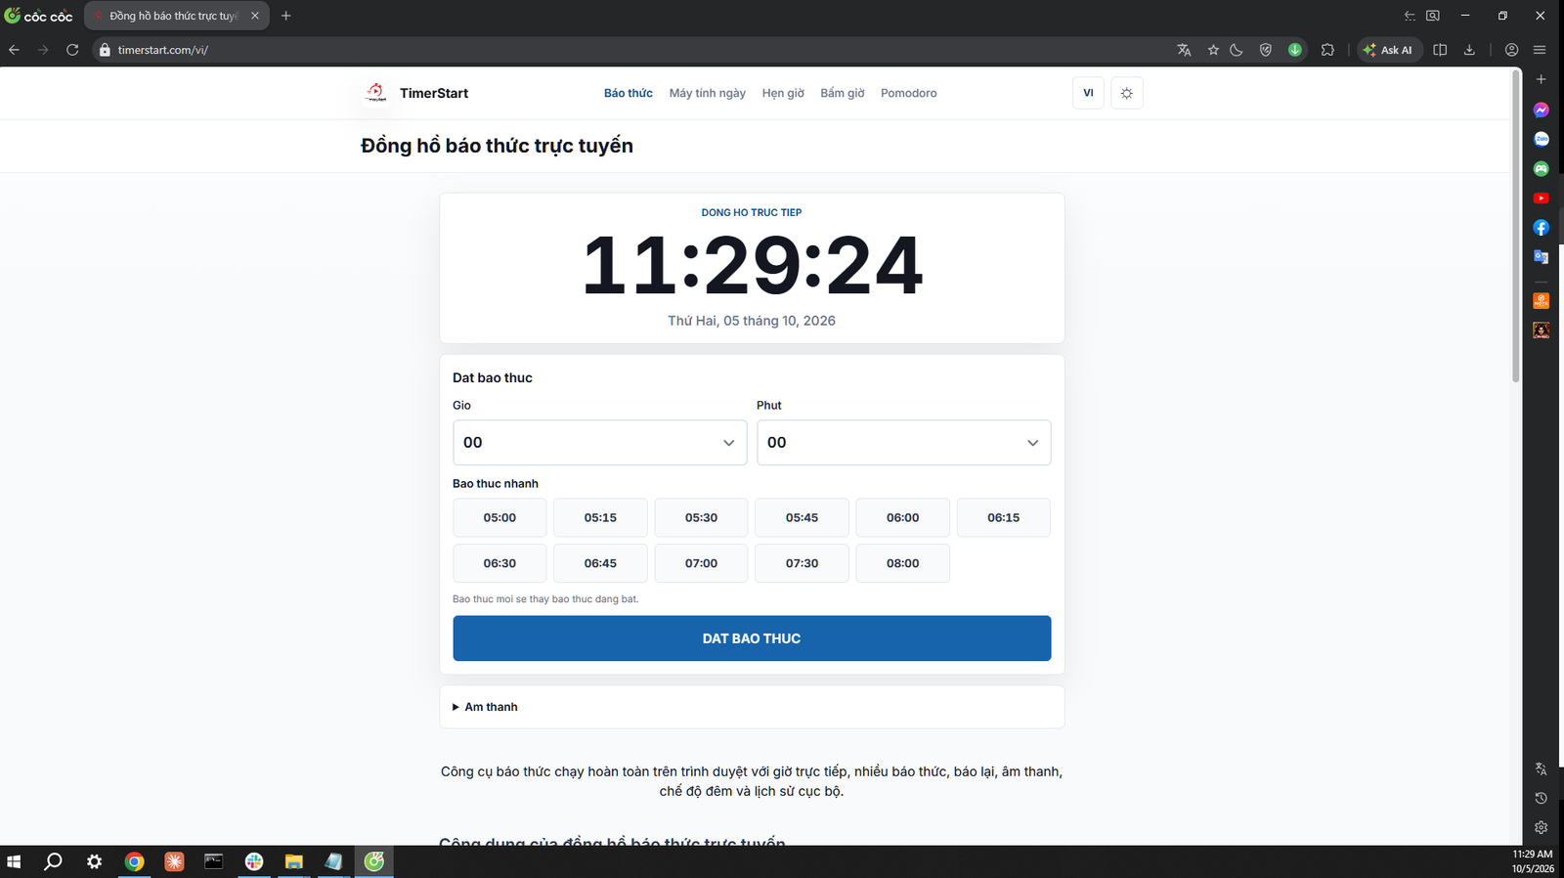Open Messenger from the browser sidebar
The height and width of the screenshot is (878, 1564).
(1541, 110)
